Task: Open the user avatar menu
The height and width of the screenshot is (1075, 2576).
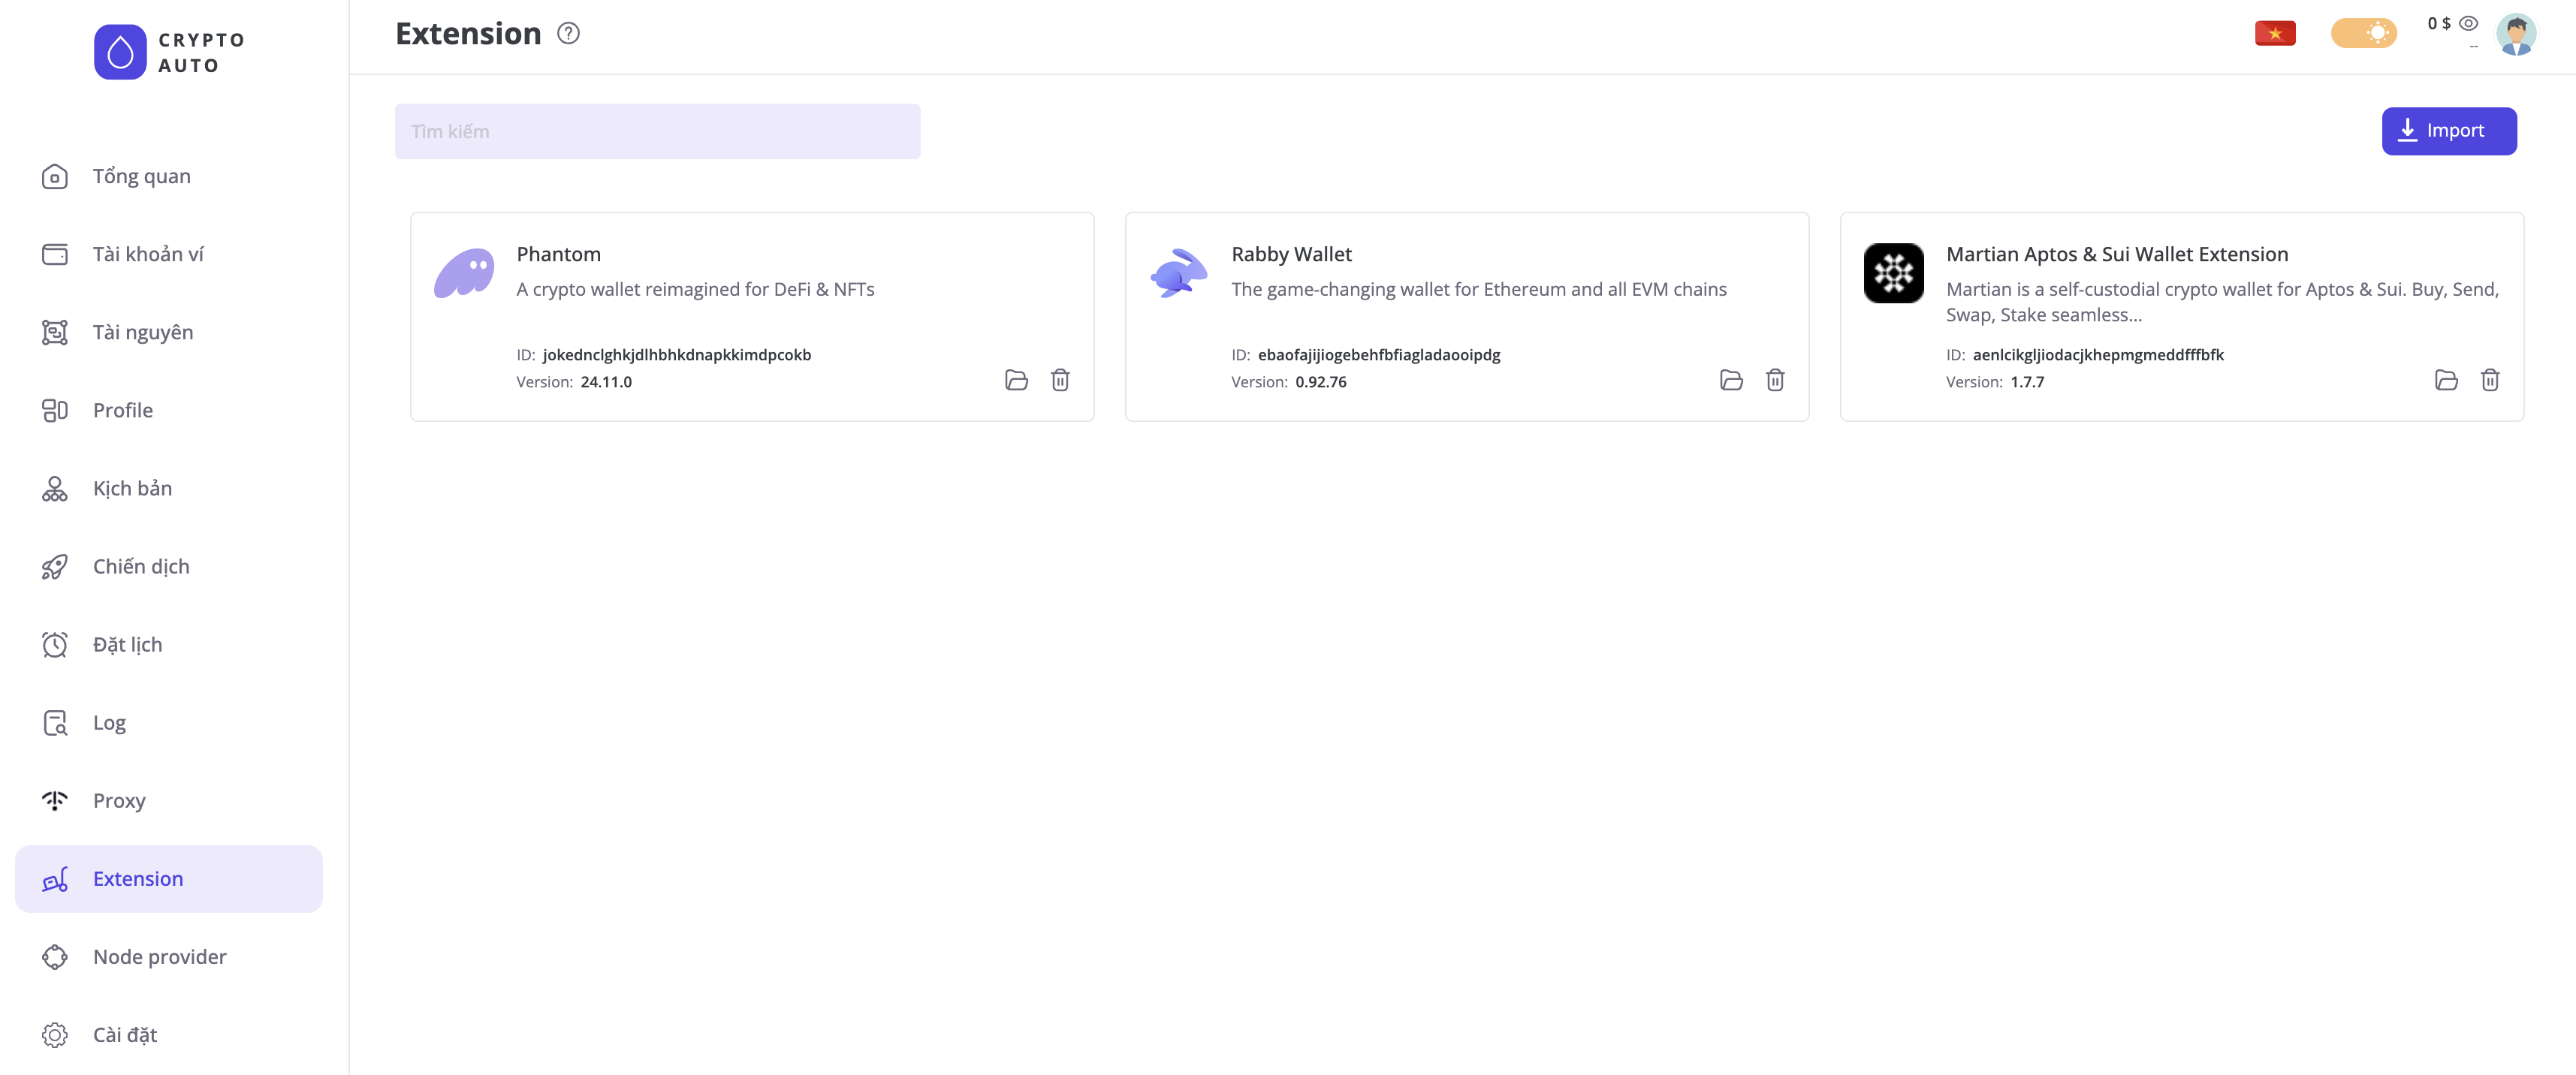Action: pyautogui.click(x=2516, y=34)
